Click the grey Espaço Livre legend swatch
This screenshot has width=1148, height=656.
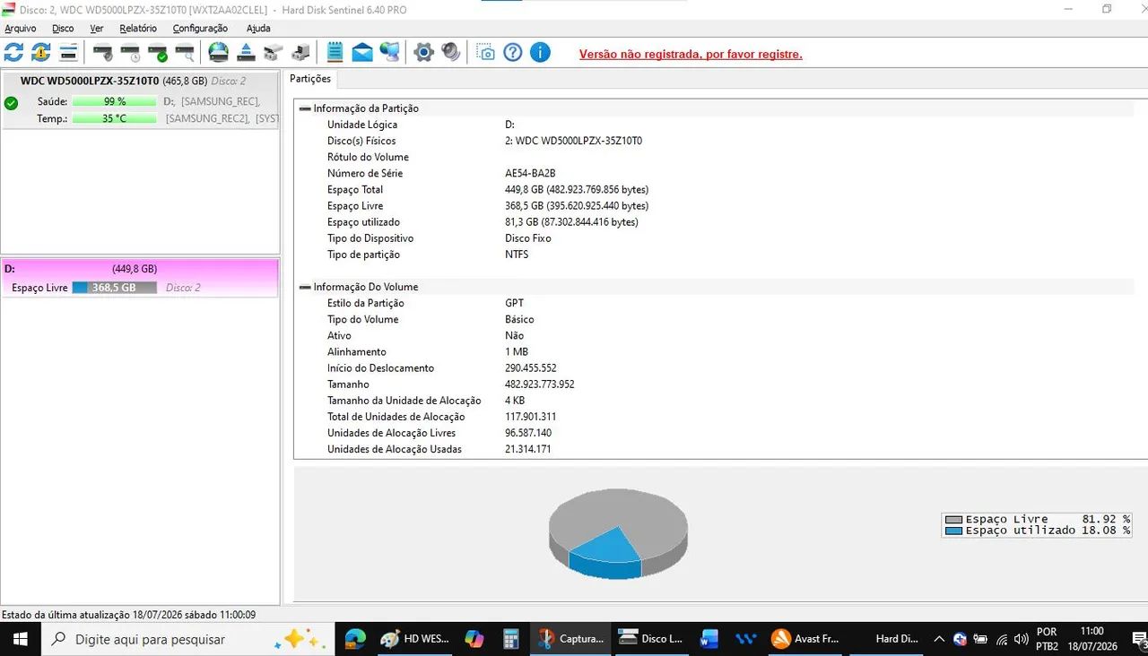[x=953, y=520]
